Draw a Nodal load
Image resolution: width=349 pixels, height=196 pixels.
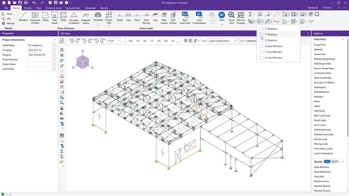[120, 17]
